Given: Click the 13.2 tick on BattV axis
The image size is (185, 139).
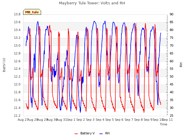Looking at the screenshot, I should [x=17, y=38].
